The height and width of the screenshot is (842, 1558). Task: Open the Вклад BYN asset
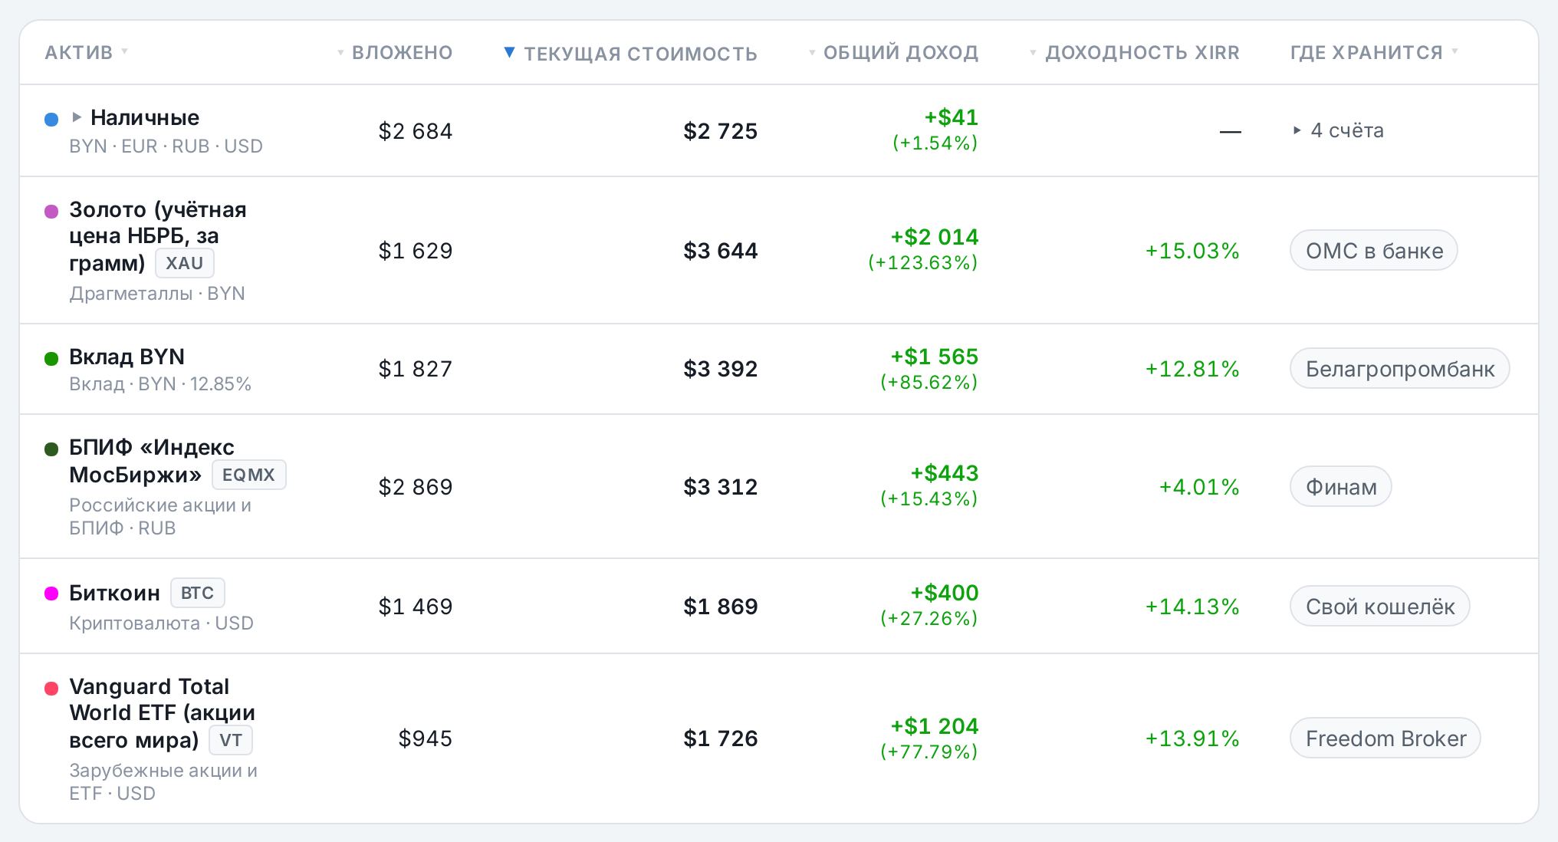click(x=127, y=357)
